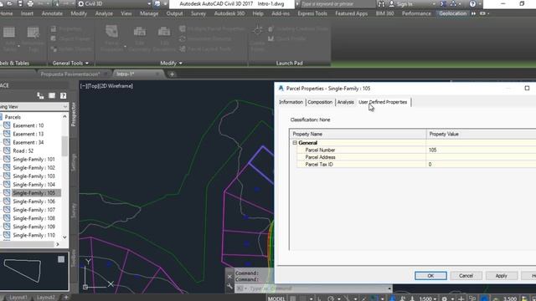Viewport: 536px width, 301px height.
Task: Click parcel icon beside Easement : 10
Action: point(7,125)
